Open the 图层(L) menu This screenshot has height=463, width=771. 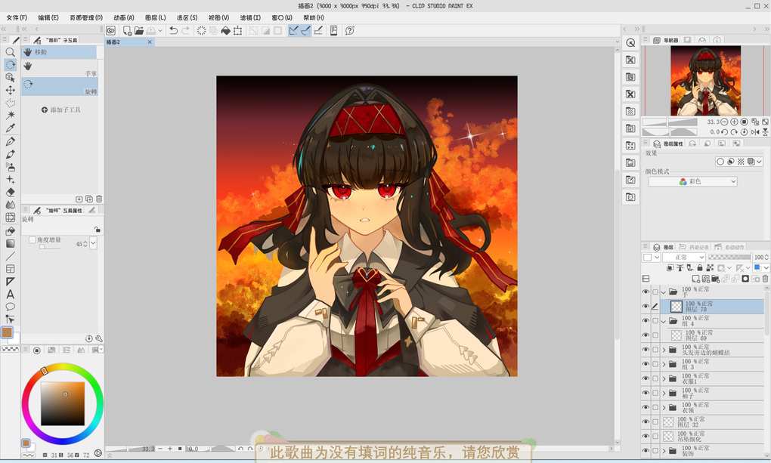[156, 17]
